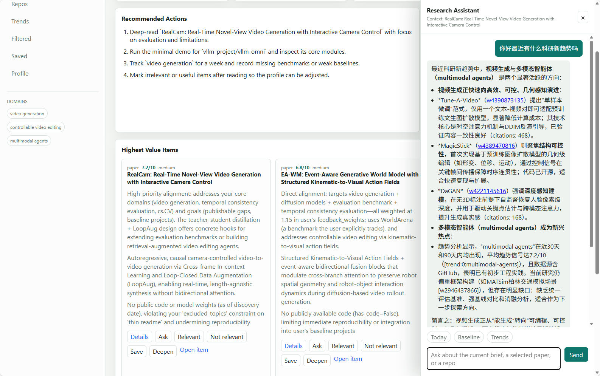The image size is (600, 376).
Task: Choose the Today quick prompt
Action: pos(439,337)
